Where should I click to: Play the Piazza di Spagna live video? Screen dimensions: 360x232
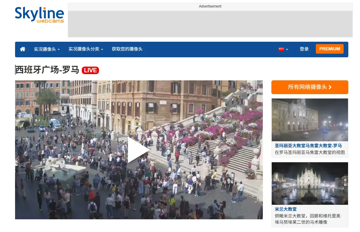tap(139, 150)
